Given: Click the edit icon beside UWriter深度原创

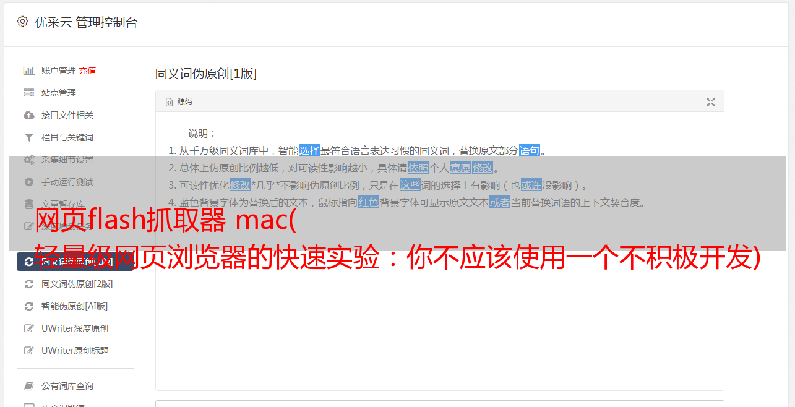Looking at the screenshot, I should (x=28, y=328).
